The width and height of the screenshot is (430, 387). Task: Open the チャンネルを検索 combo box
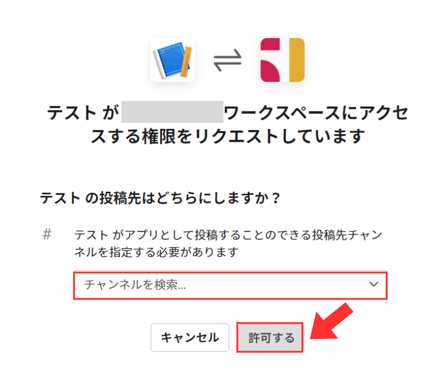click(230, 285)
